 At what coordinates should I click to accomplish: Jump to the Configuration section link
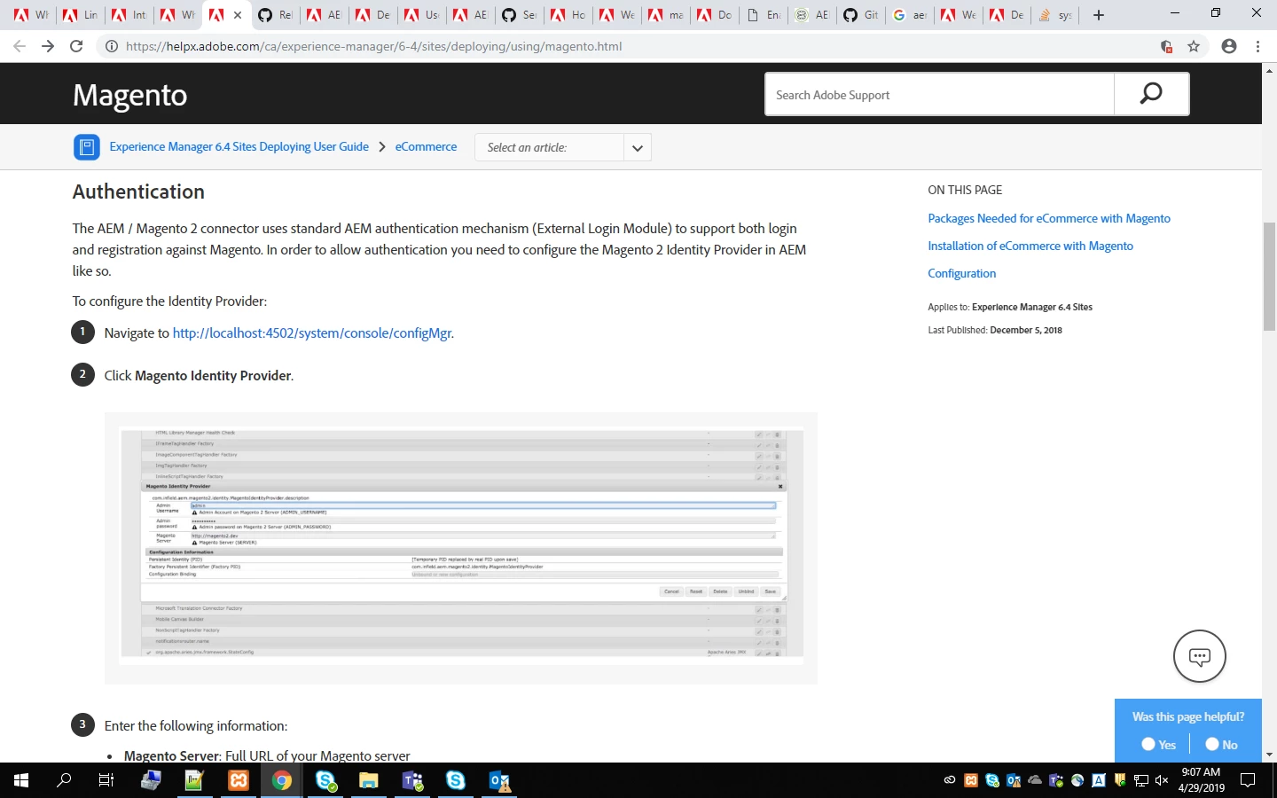coord(961,273)
